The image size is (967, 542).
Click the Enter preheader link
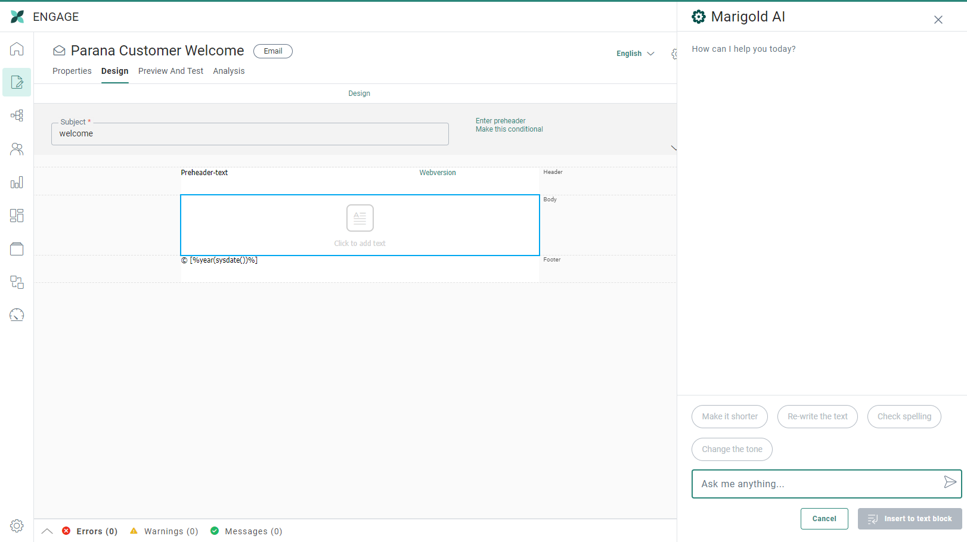coord(500,121)
